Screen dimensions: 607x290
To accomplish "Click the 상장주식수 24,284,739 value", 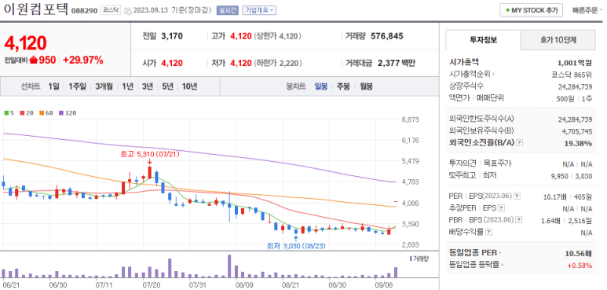I will (x=576, y=86).
